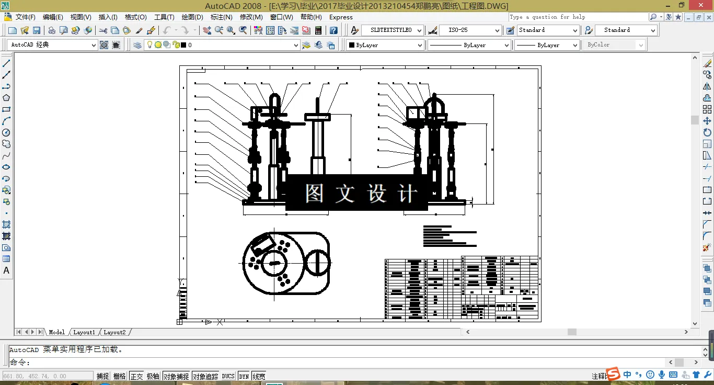Screen dimensions: 714x385
Task: Select the Ellipse draw tool
Action: pos(6,167)
